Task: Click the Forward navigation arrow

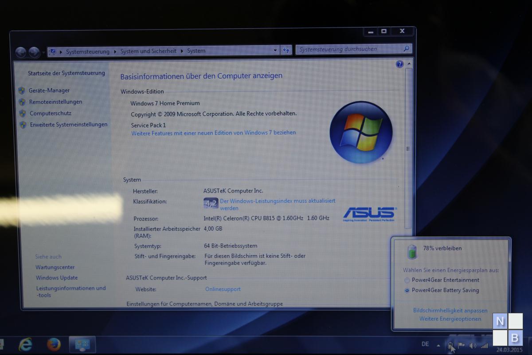Action: (34, 52)
